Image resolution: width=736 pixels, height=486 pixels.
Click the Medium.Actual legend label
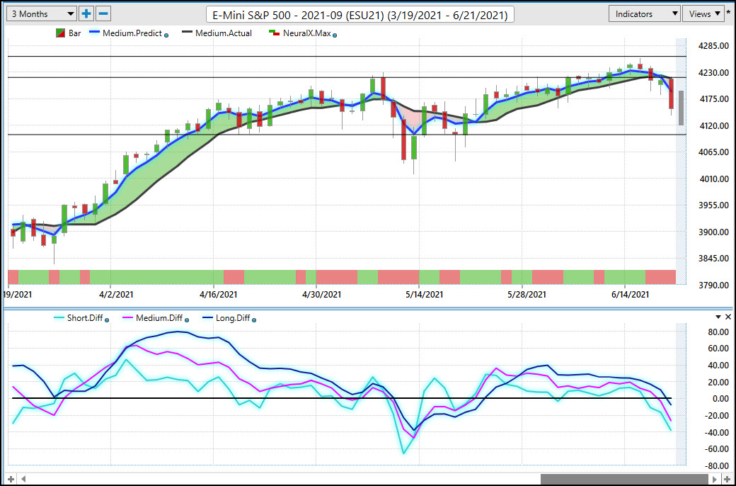224,33
